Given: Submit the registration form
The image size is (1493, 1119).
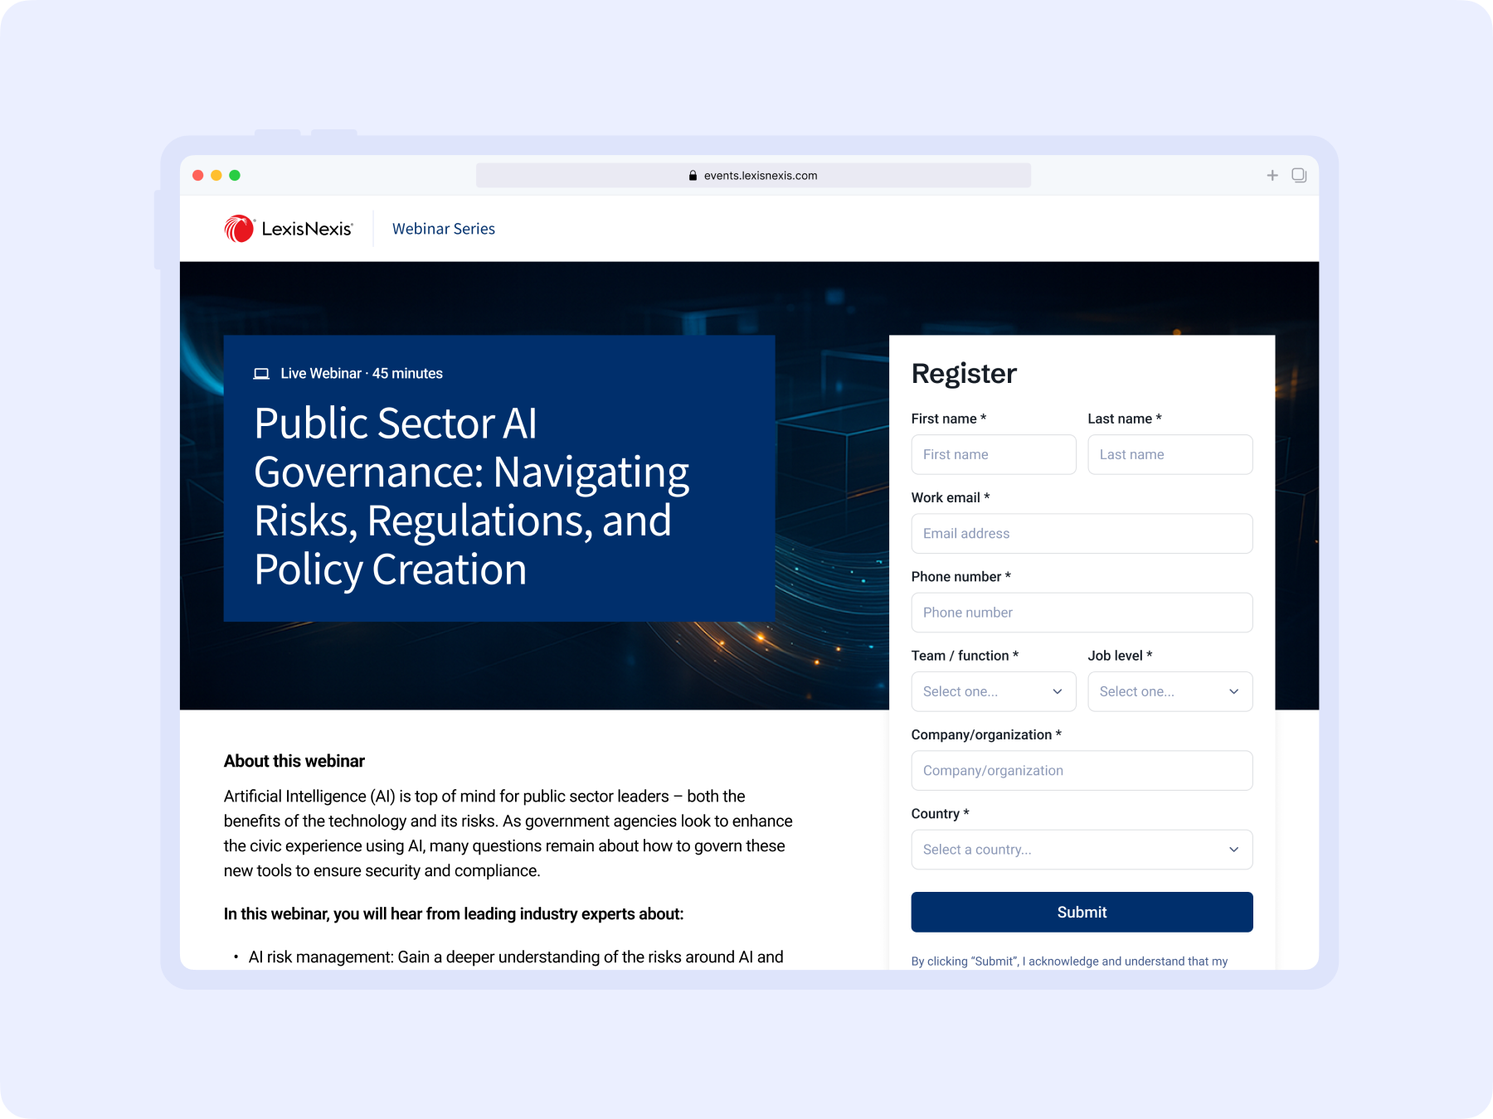Looking at the screenshot, I should click(x=1082, y=913).
